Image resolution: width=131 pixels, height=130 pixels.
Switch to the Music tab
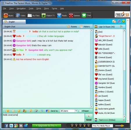coord(8,15)
